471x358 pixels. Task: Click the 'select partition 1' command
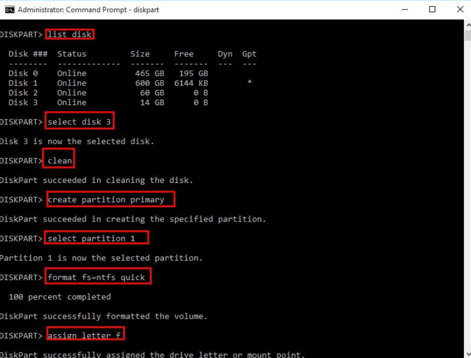(91, 238)
